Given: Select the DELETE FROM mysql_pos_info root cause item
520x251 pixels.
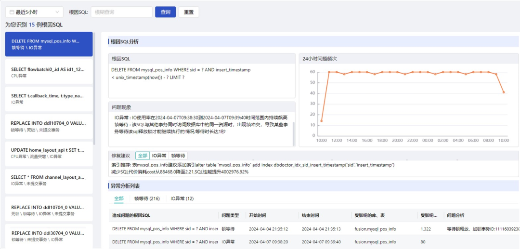Looking at the screenshot, I should pyautogui.click(x=49, y=44).
